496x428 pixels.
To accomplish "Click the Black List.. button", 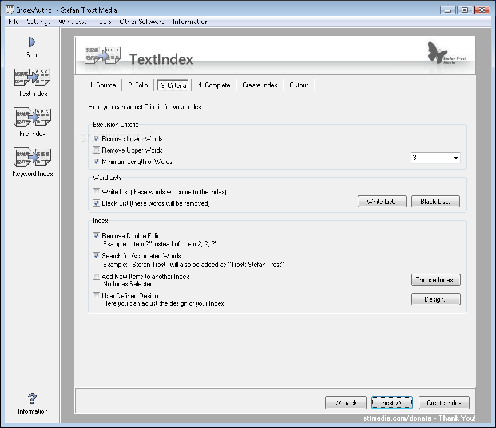I will point(435,202).
